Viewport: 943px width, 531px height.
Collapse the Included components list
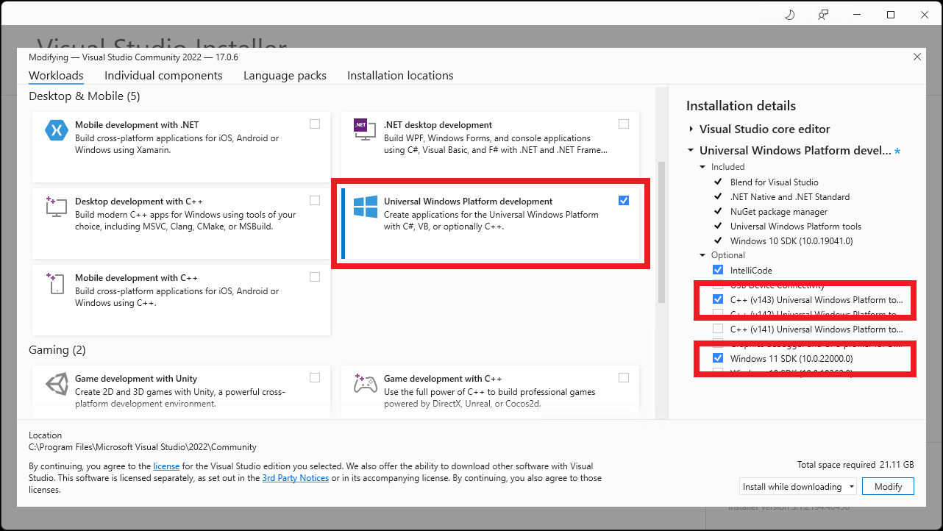pyautogui.click(x=702, y=167)
